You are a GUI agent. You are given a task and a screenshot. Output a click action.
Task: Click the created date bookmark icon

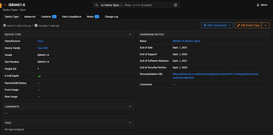[5, 26]
